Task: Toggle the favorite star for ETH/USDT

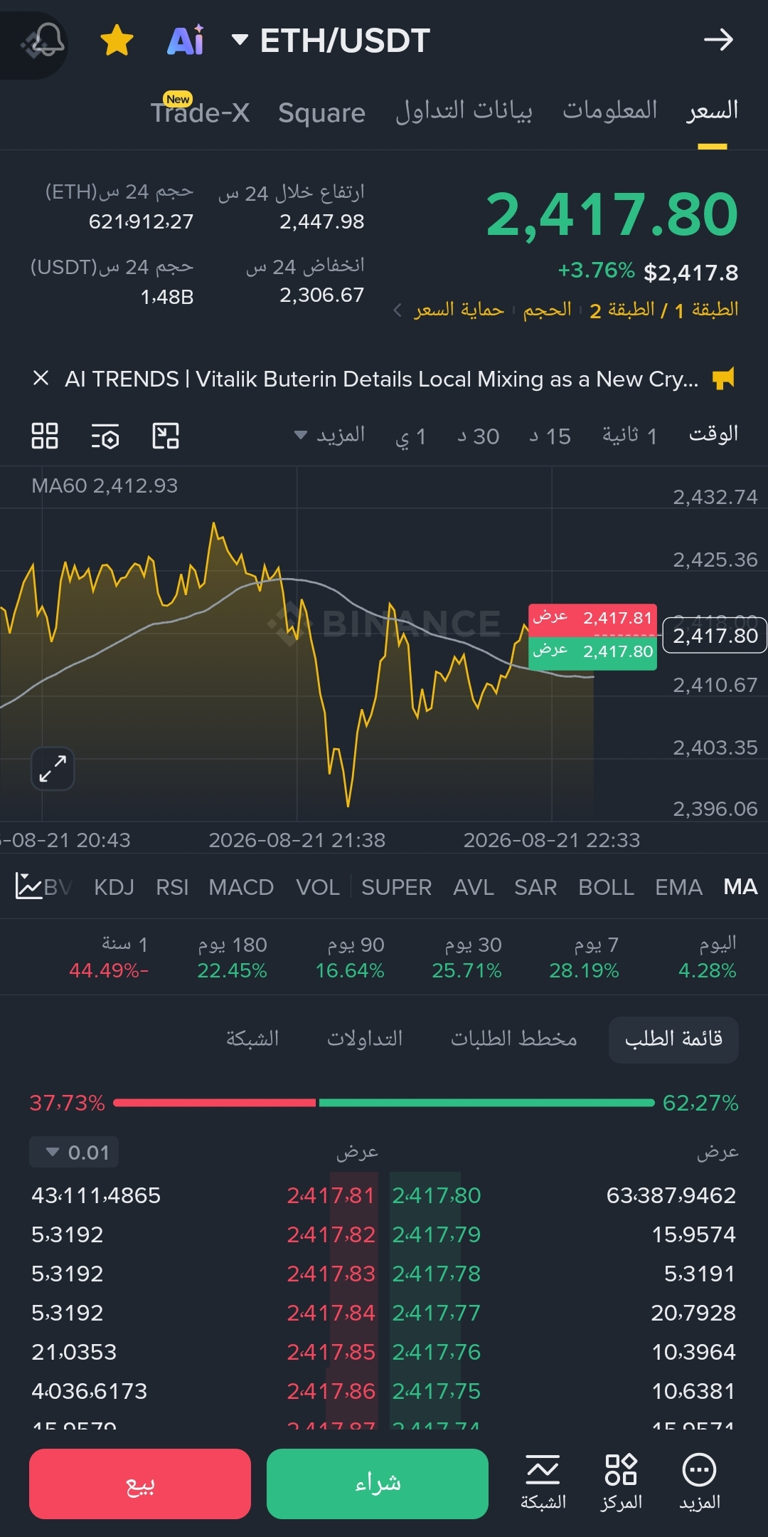Action: pyautogui.click(x=117, y=41)
